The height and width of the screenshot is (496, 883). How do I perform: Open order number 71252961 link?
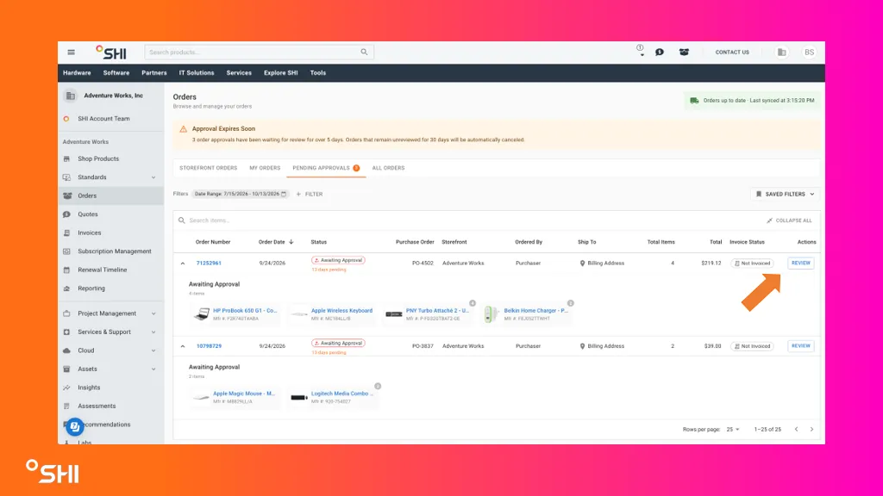point(209,263)
